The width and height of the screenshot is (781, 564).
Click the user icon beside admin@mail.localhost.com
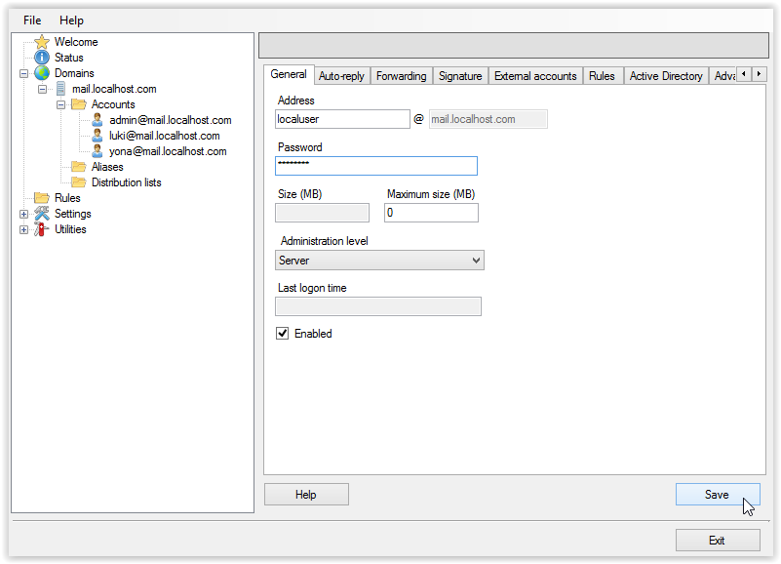pos(98,120)
